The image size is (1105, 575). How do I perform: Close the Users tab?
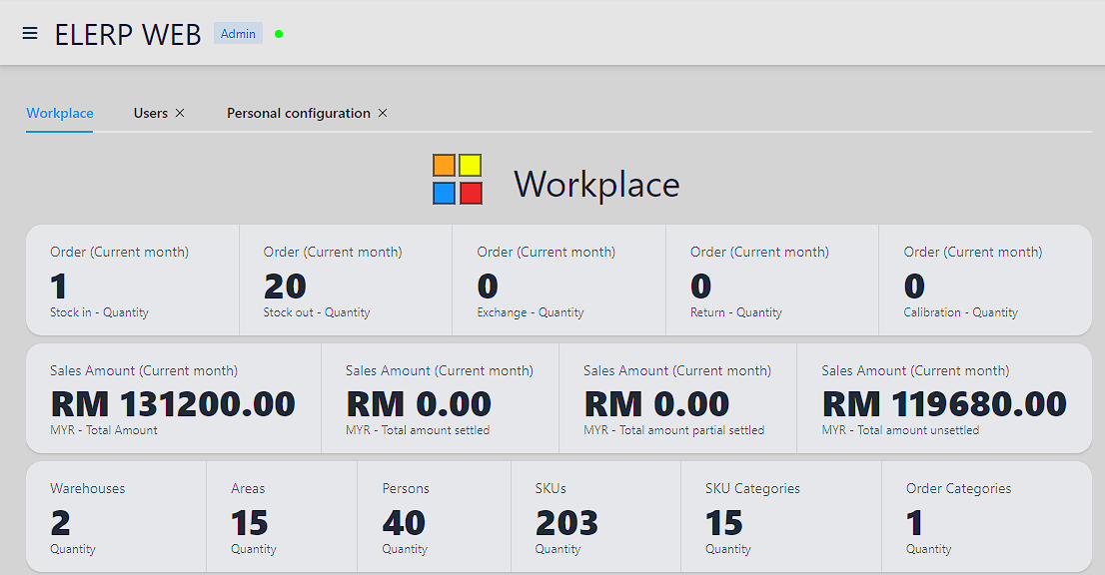180,113
